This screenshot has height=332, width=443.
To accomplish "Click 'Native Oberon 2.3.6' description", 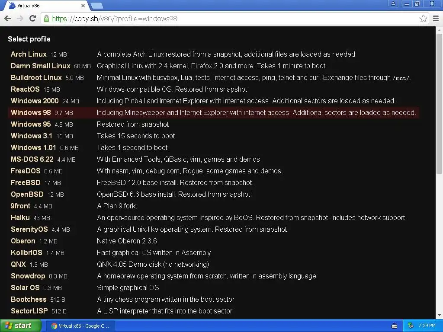I will point(127,241).
